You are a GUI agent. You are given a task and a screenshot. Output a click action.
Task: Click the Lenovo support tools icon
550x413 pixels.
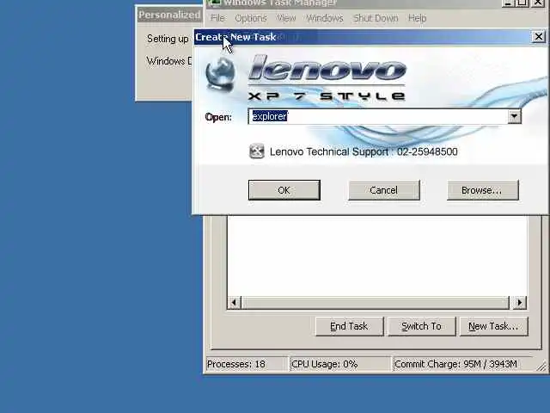(x=256, y=151)
